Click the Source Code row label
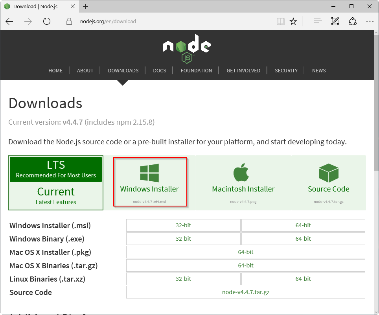This screenshot has height=315, width=379. tap(30, 293)
